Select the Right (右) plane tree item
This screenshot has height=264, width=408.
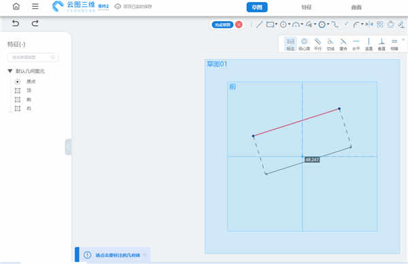click(23, 109)
